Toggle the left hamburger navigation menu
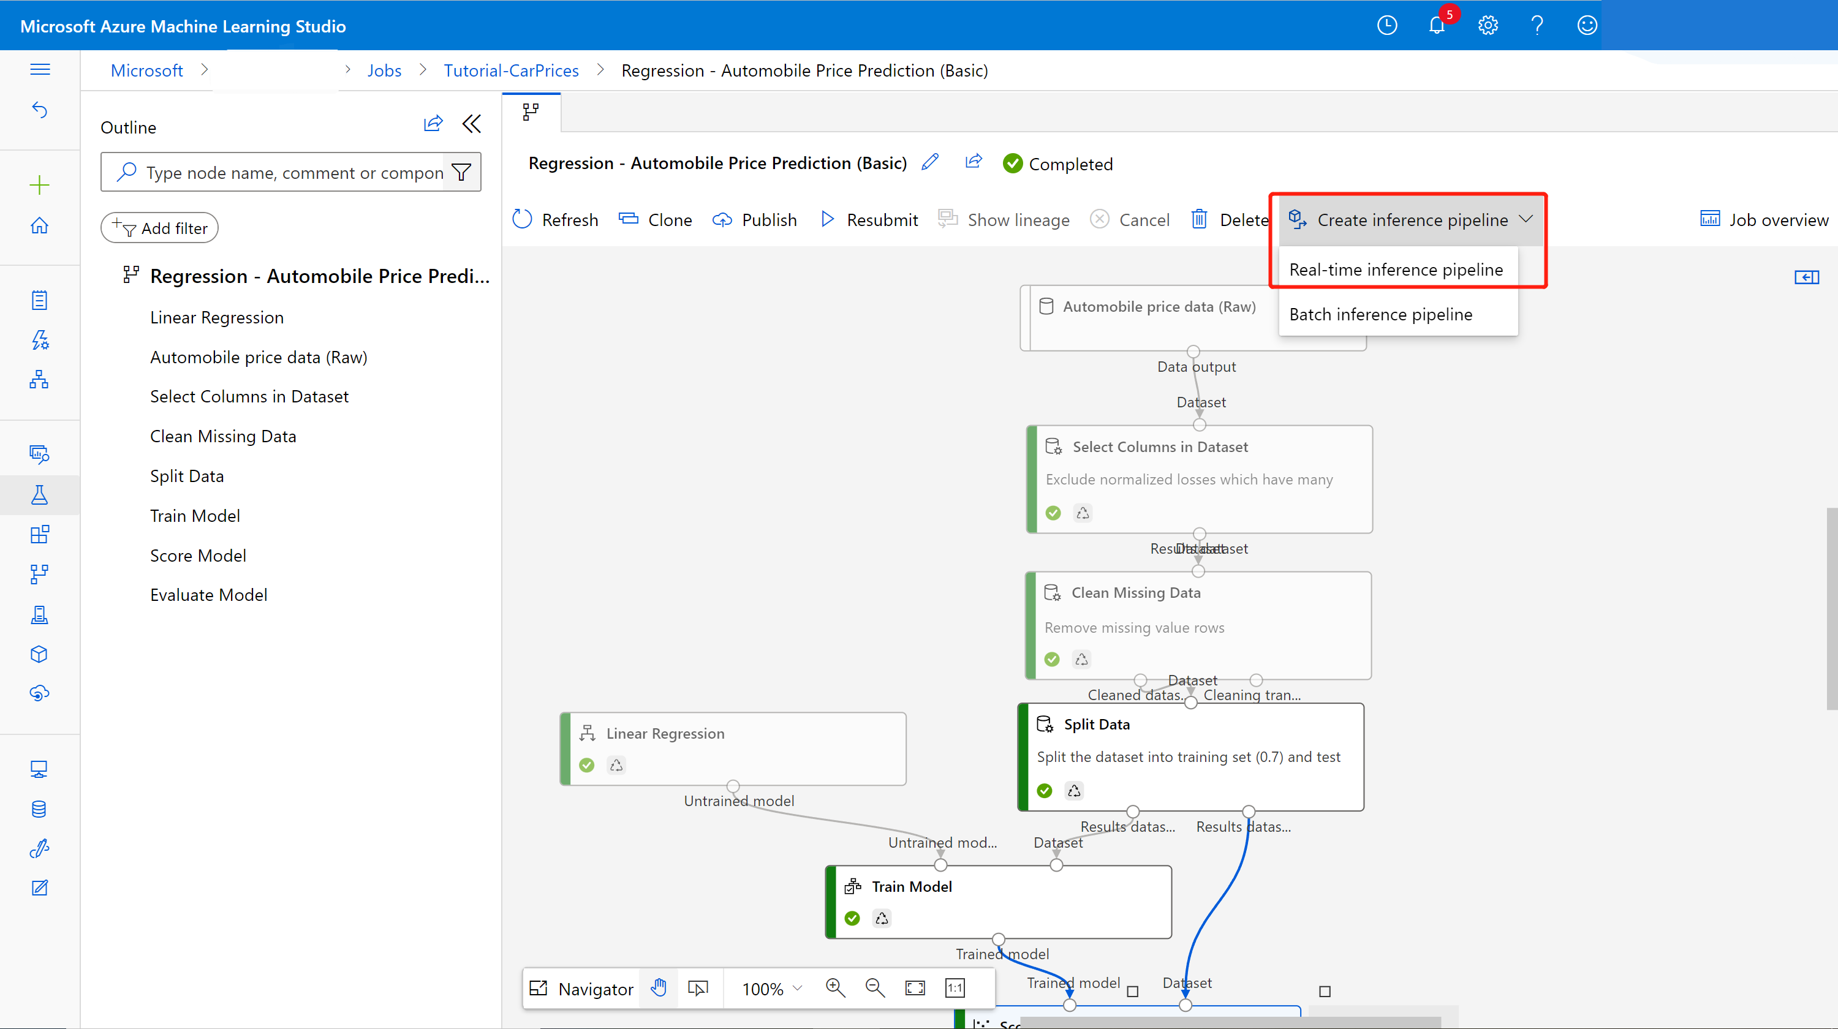Viewport: 1838px width, 1029px height. pos(40,69)
